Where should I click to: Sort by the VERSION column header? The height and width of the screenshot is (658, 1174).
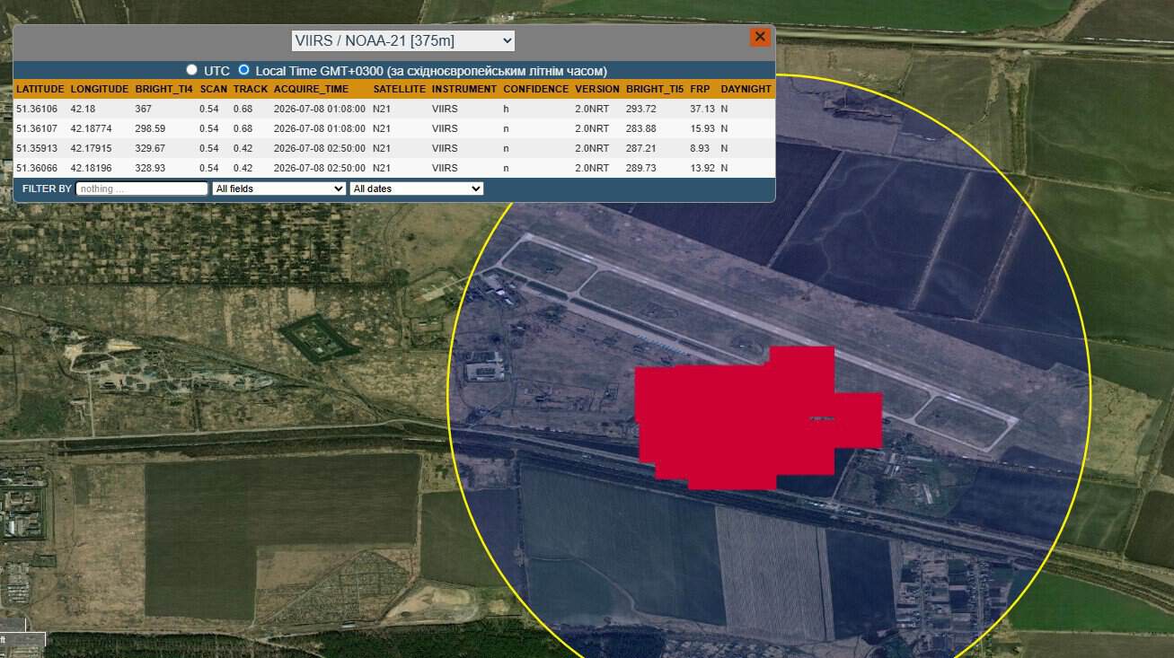pos(597,89)
